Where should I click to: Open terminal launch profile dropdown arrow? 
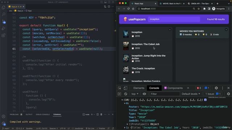tap(94, 114)
